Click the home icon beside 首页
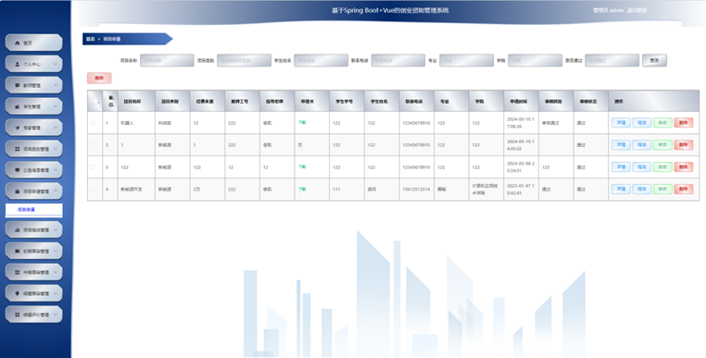 [18, 43]
